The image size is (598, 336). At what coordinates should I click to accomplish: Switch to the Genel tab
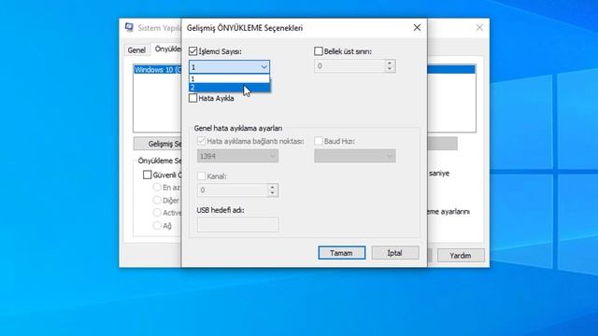(x=136, y=50)
